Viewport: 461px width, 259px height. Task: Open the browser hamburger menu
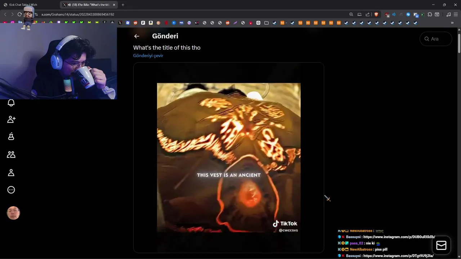pyautogui.click(x=456, y=14)
